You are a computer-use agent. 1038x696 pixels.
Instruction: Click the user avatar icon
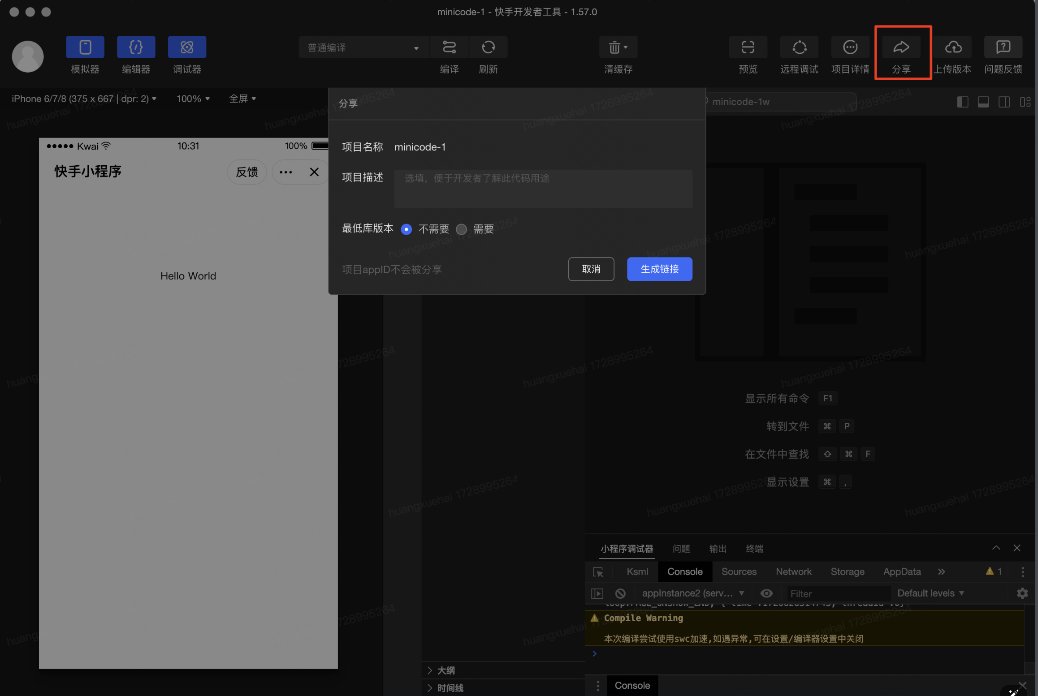click(x=28, y=56)
